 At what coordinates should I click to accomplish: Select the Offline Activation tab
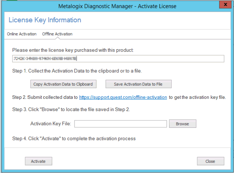pos(57,34)
